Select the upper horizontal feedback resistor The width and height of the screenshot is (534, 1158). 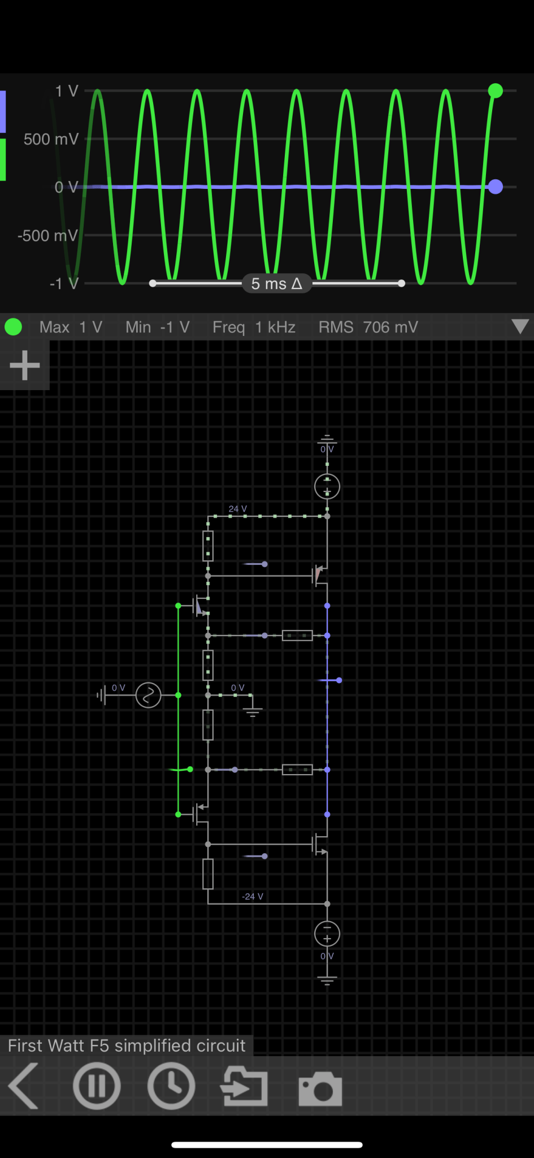tap(297, 636)
